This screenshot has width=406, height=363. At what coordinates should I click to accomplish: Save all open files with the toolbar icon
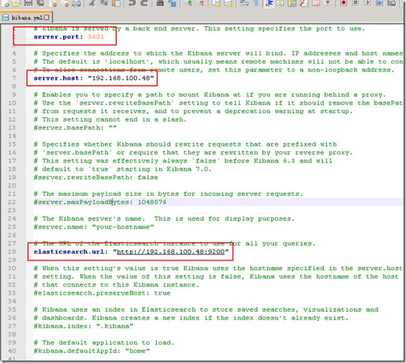tap(41, 3)
